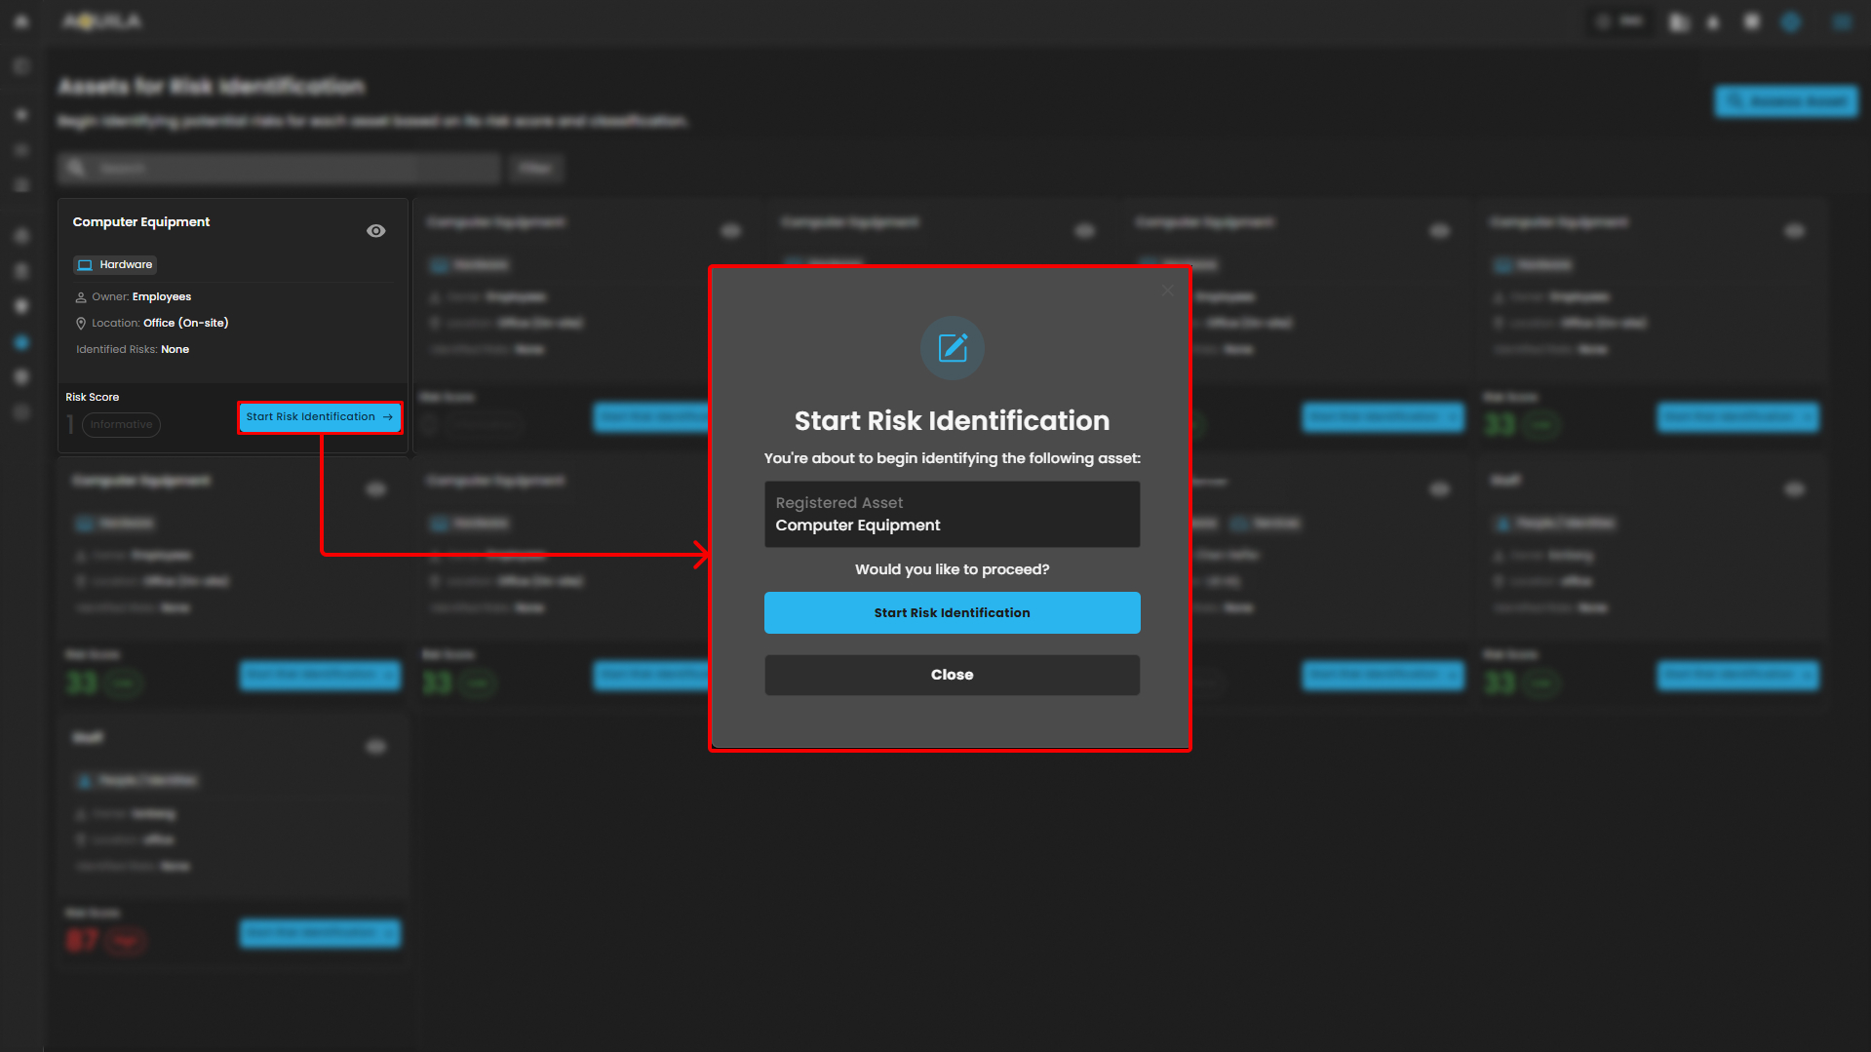Open the home icon in the top-left corner
Screen dimensions: 1871x1052
tap(21, 21)
